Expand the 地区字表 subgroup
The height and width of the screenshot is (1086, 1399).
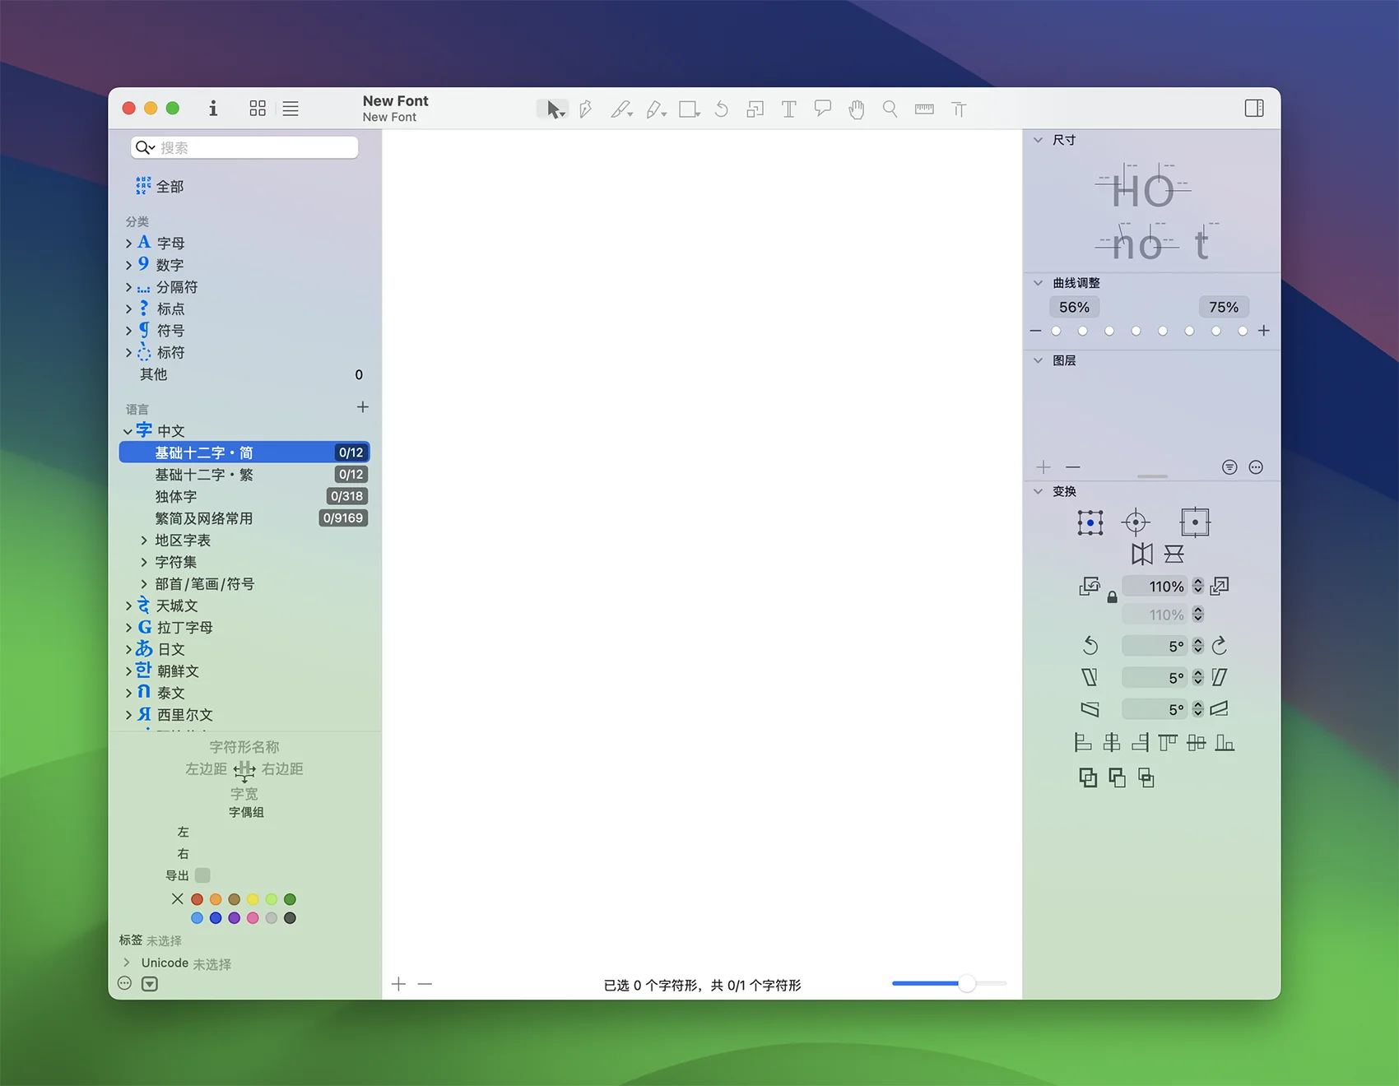click(x=144, y=541)
